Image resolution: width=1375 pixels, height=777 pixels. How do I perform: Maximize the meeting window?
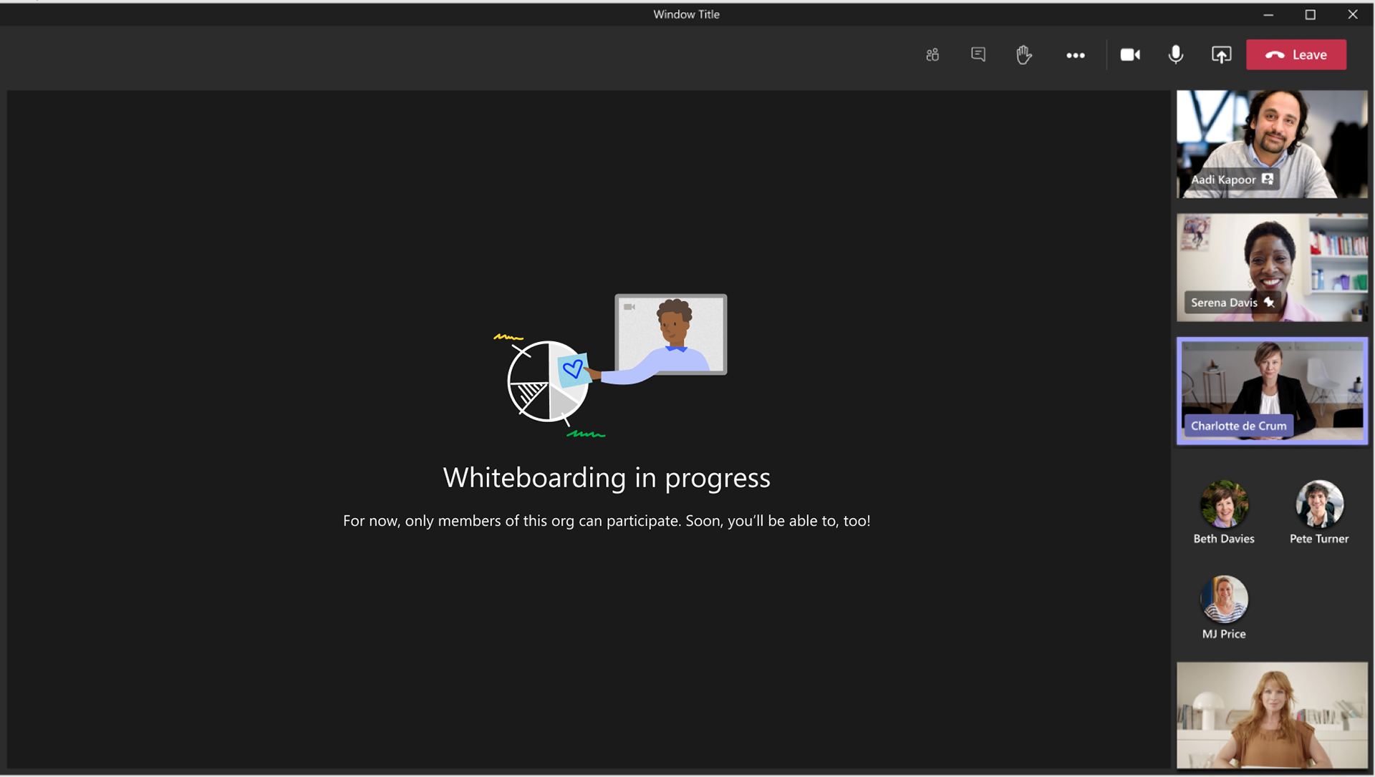(x=1310, y=14)
